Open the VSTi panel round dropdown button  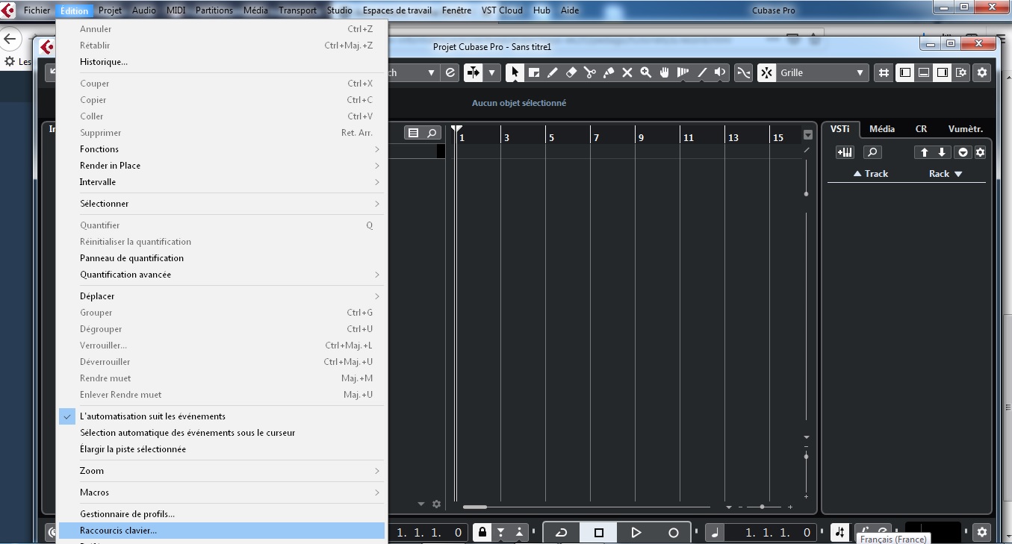click(963, 152)
